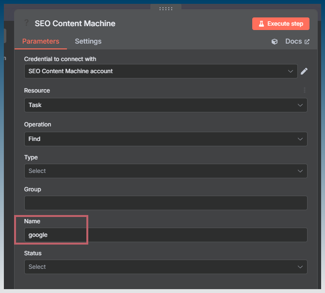This screenshot has width=325, height=293.
Task: Focus the empty Group input field
Action: coord(166,203)
